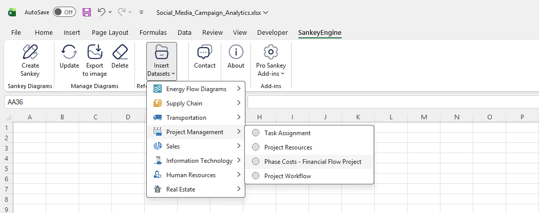Open the Page Layout tab
This screenshot has height=213, width=539.
[110, 33]
